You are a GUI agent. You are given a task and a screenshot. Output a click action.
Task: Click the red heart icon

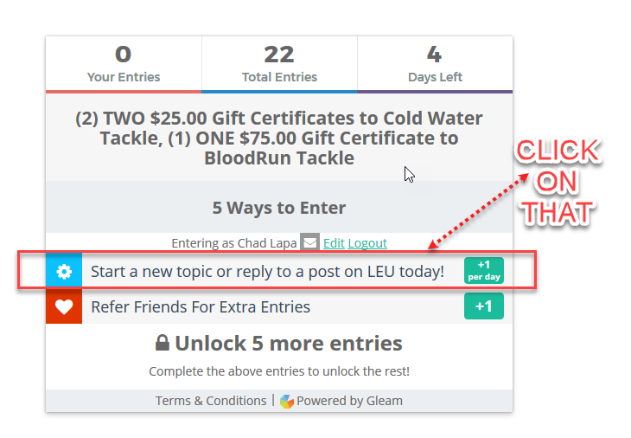pos(64,306)
